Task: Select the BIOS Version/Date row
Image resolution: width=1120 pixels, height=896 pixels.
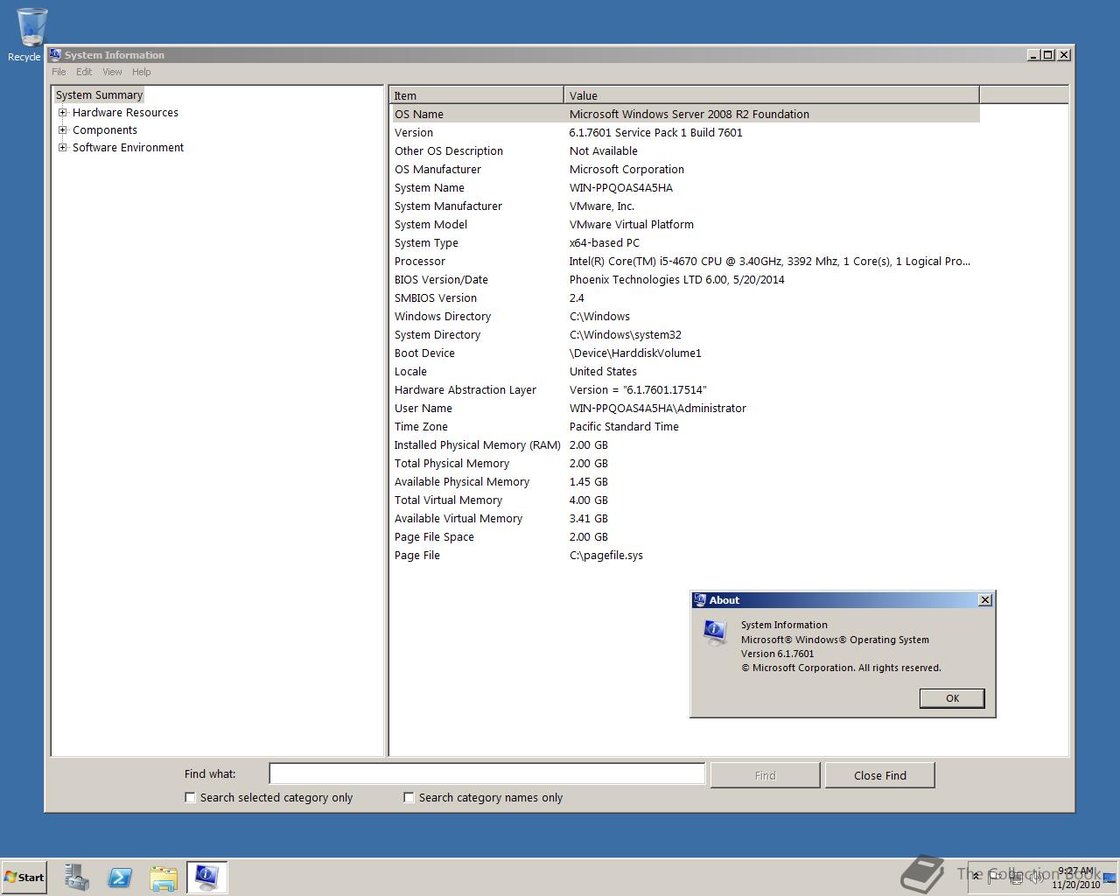Action: tap(685, 279)
